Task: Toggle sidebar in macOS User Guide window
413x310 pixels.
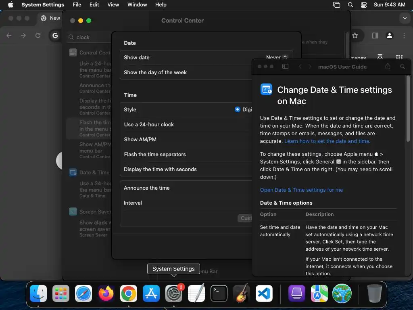Action: (x=285, y=67)
